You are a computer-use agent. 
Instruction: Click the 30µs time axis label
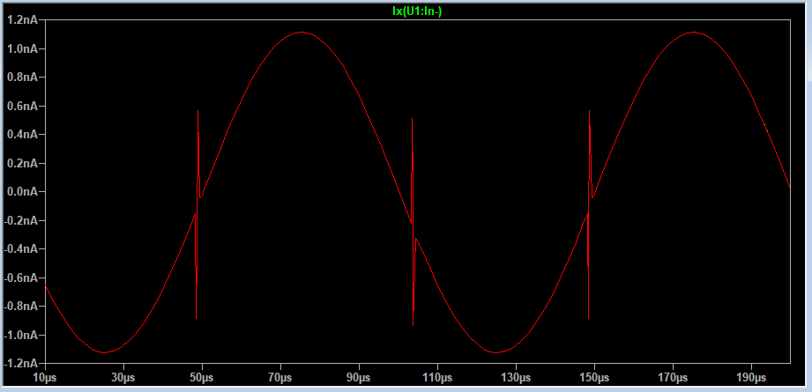point(123,379)
